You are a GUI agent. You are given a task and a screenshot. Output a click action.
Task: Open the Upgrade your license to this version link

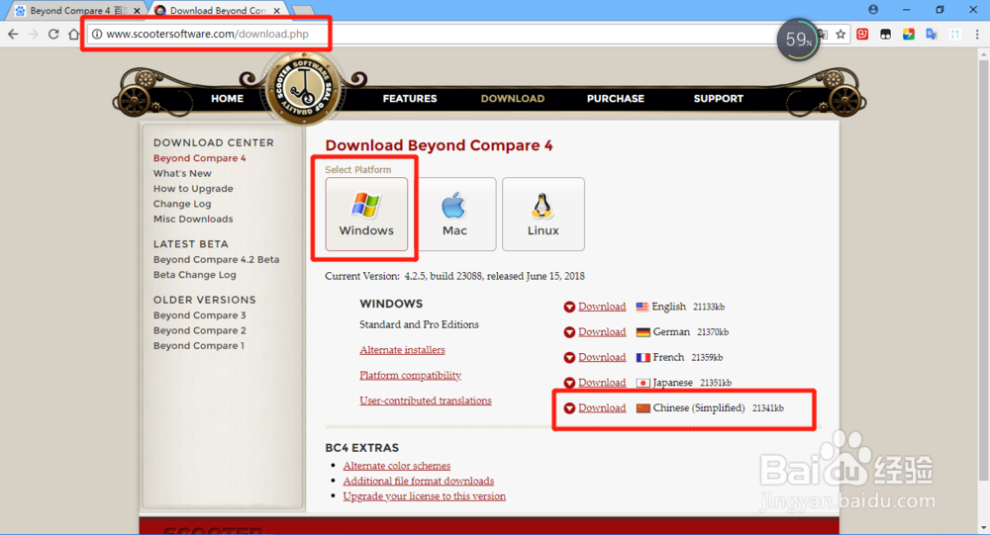click(x=425, y=495)
